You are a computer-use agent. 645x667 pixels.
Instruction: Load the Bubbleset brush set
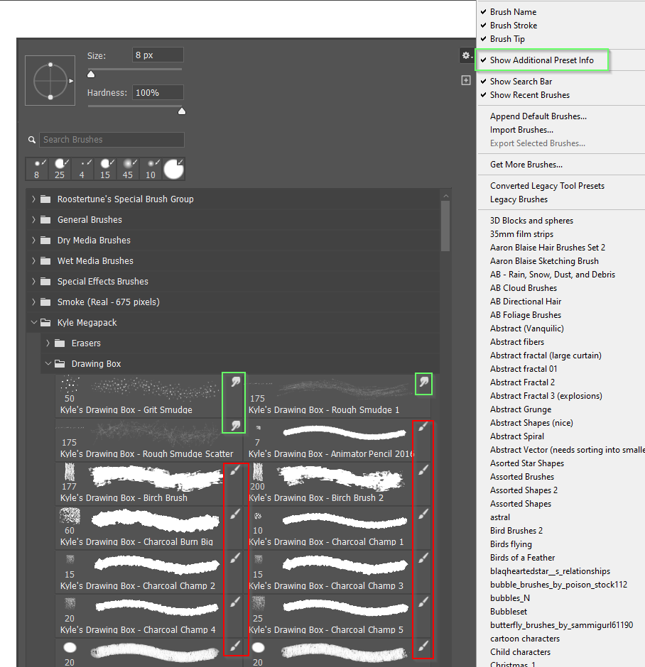(x=509, y=611)
